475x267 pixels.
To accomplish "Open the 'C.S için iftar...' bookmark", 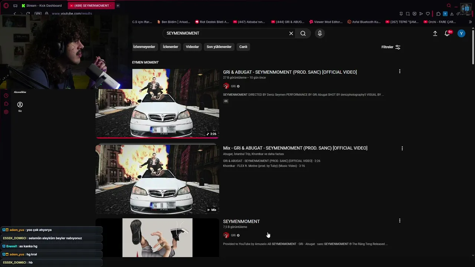I will point(142,22).
